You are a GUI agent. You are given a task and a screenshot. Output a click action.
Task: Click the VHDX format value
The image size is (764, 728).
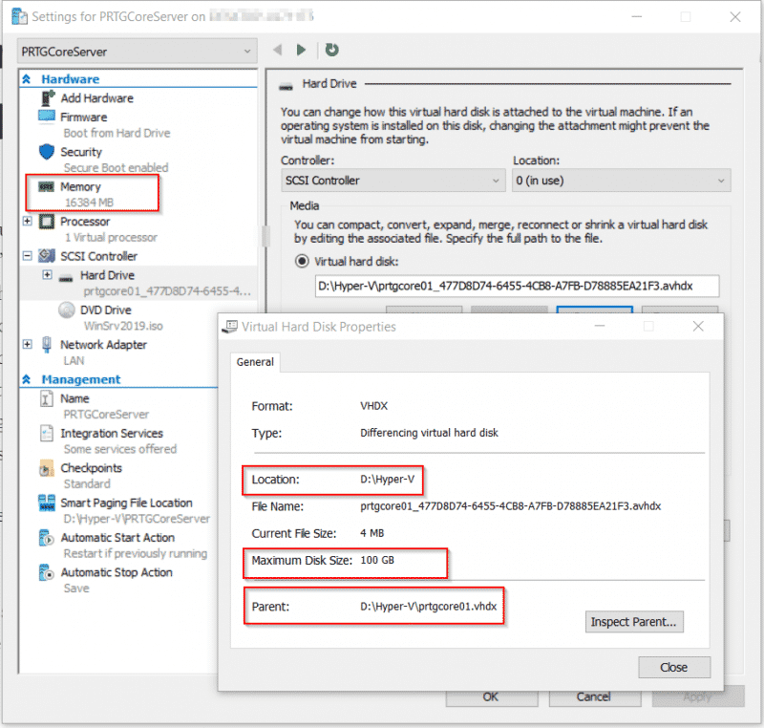pos(373,406)
